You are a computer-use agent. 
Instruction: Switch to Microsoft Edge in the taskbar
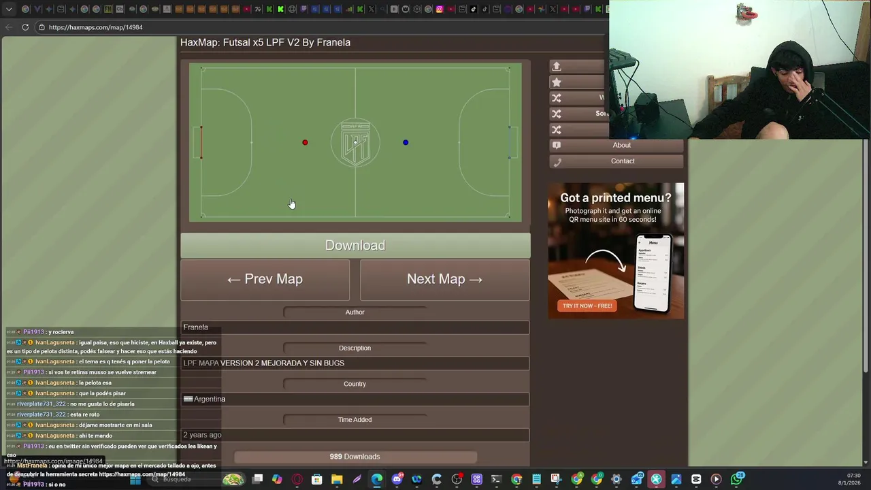377,480
